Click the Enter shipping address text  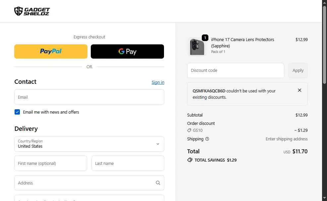click(x=287, y=139)
